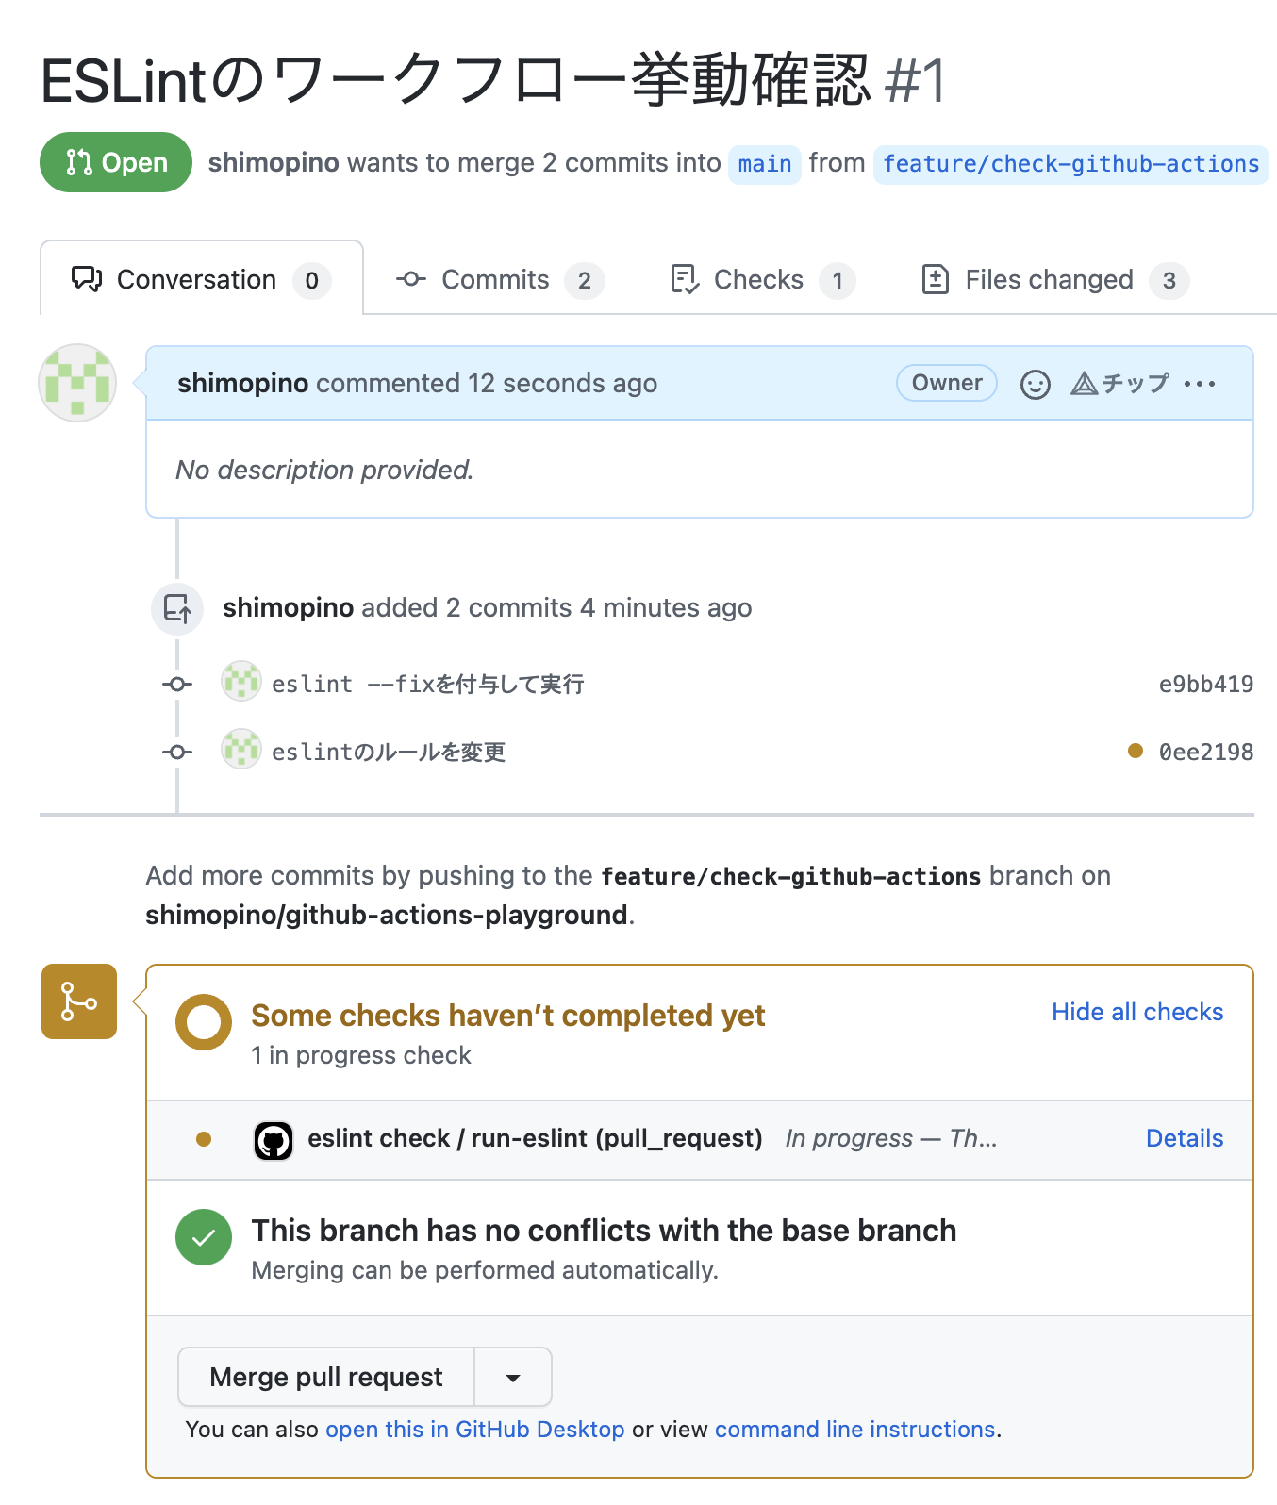The width and height of the screenshot is (1277, 1505).
Task: Open commit 'eslintのルールを変更'
Action: 389,752
